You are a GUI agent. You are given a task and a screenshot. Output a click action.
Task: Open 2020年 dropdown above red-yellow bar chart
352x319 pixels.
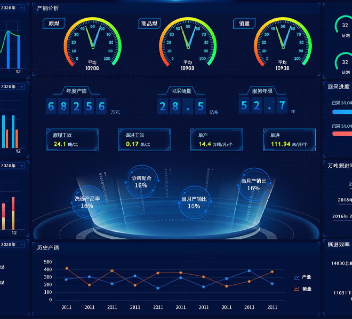(12, 166)
